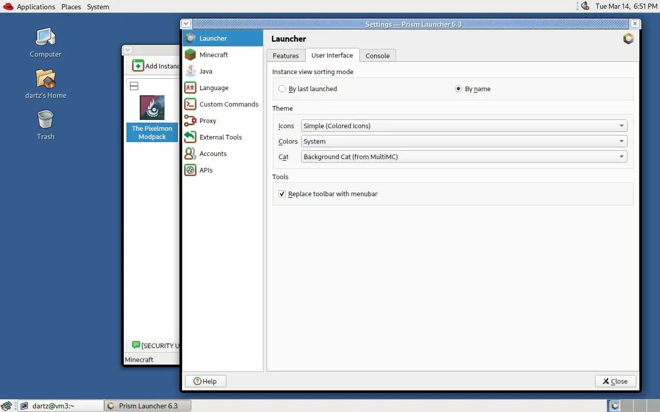Switch to the Features tab
This screenshot has width=660, height=412.
(x=286, y=56)
